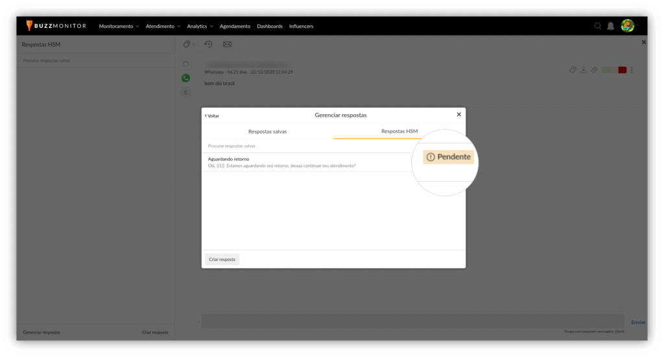The height and width of the screenshot is (357, 664).
Task: Download the message with the download icon
Action: click(x=583, y=70)
